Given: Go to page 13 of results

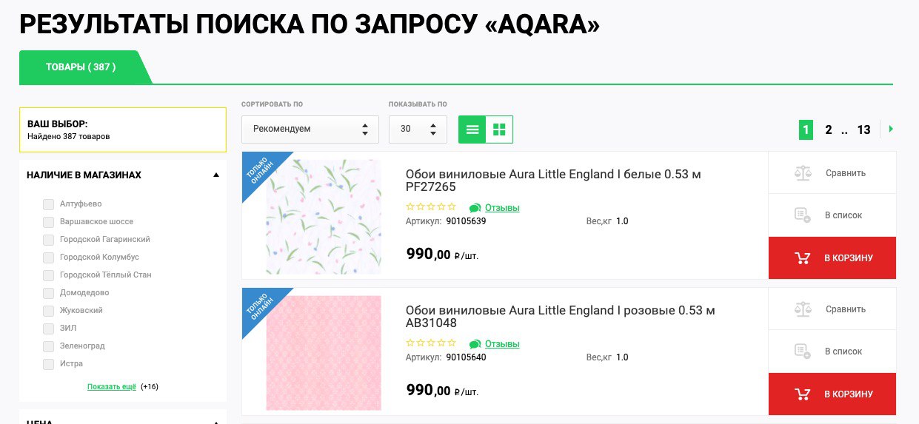Looking at the screenshot, I should click(x=863, y=129).
